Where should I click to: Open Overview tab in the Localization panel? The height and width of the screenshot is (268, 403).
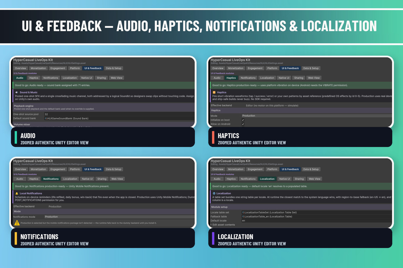click(218, 169)
